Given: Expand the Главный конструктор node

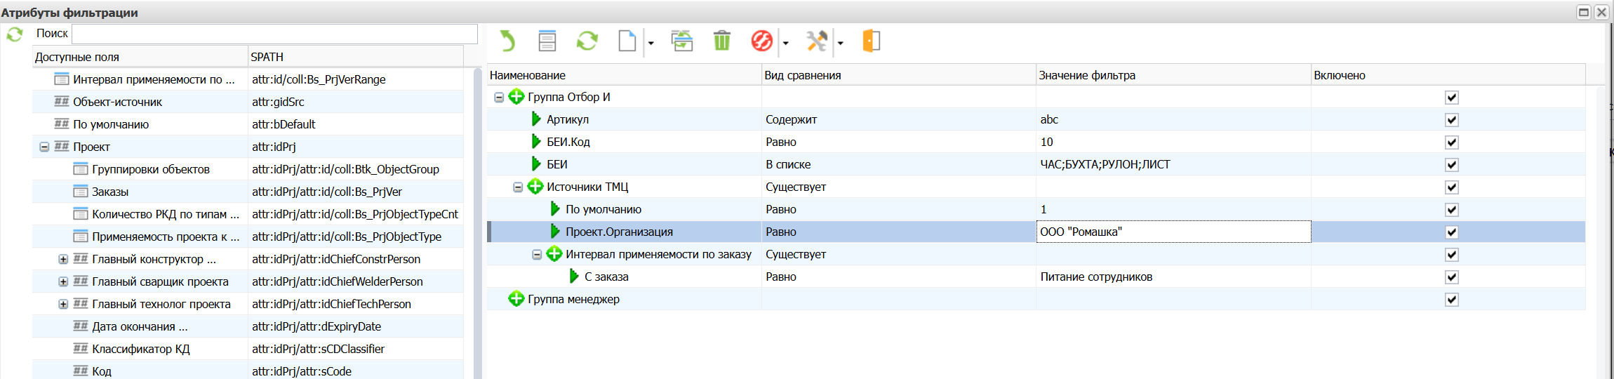Looking at the screenshot, I should click(x=63, y=260).
